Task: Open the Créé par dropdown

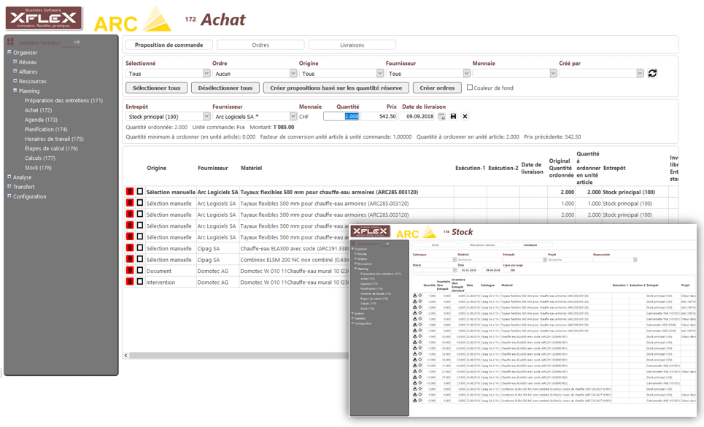Action: click(601, 74)
